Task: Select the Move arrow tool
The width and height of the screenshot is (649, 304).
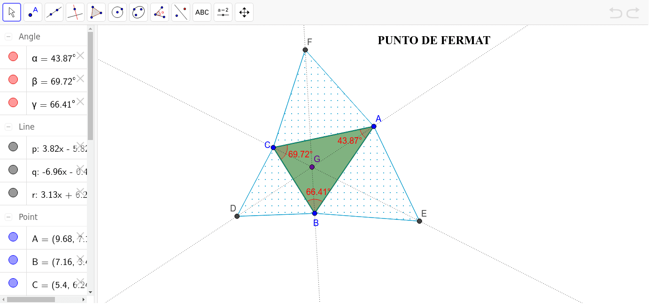Action: tap(12, 12)
